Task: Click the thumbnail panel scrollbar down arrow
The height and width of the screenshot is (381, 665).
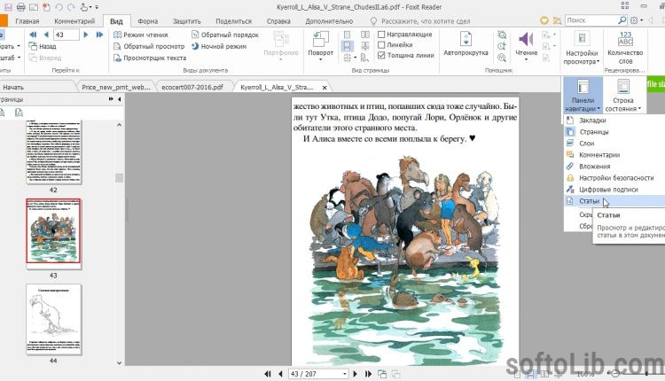Action: tap(119, 362)
